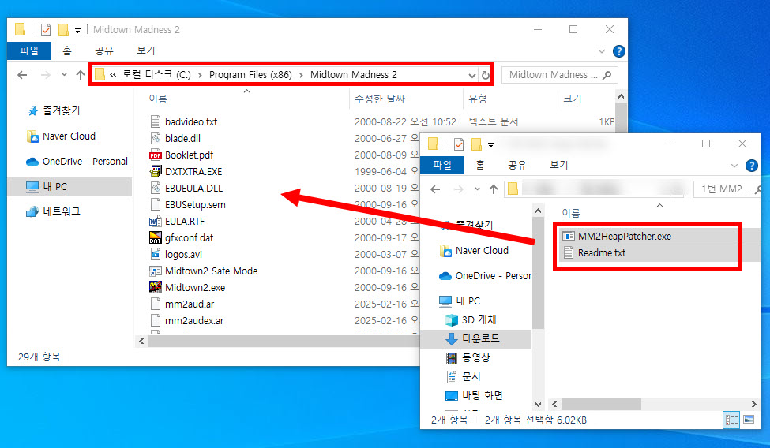Select 네트워크 in Midtown Madness 2 sidebar
Viewport: 770px width, 448px height.
click(53, 211)
